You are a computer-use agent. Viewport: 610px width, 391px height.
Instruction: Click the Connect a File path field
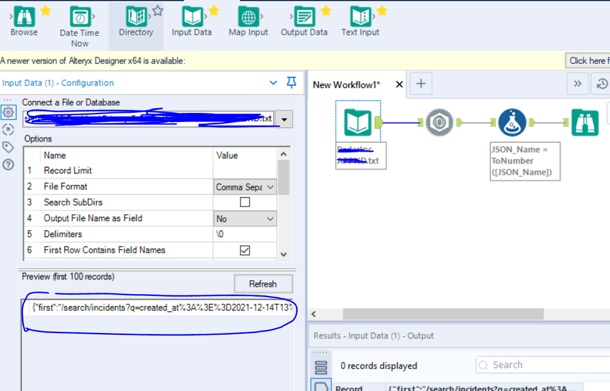point(148,119)
